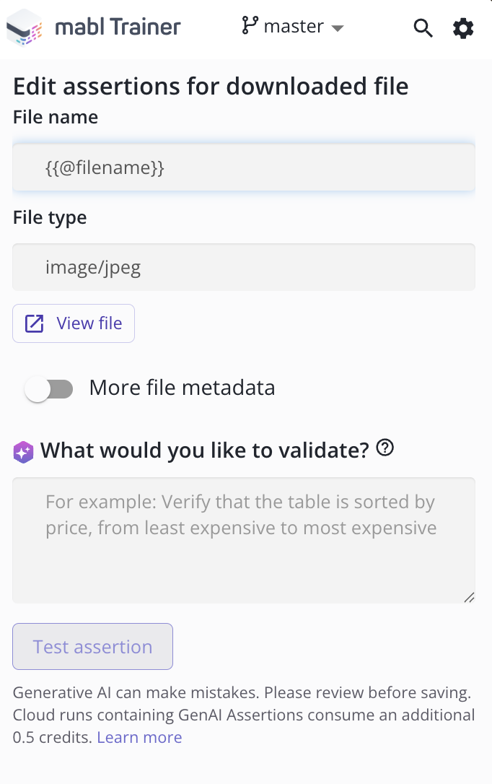Image resolution: width=492 pixels, height=784 pixels.
Task: Select the master branch name
Action: 294,27
